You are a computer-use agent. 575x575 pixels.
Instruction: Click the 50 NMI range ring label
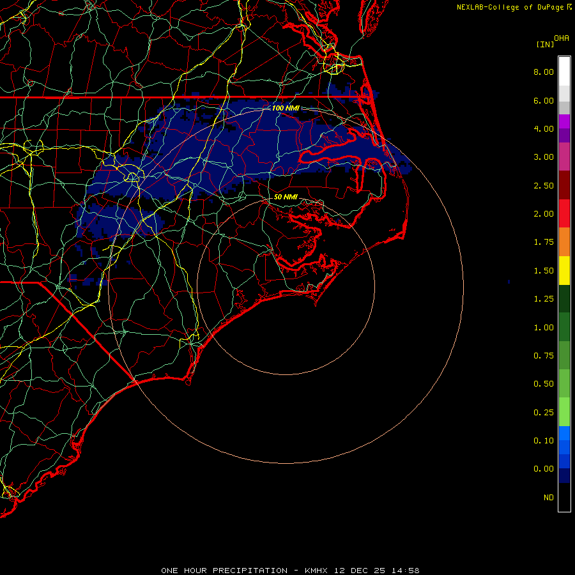tap(286, 197)
